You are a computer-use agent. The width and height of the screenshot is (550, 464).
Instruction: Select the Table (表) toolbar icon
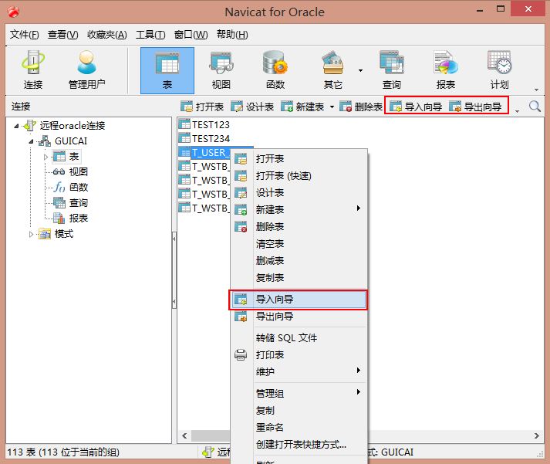(x=167, y=70)
